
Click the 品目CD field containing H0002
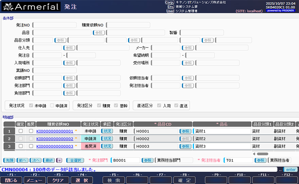156,139
